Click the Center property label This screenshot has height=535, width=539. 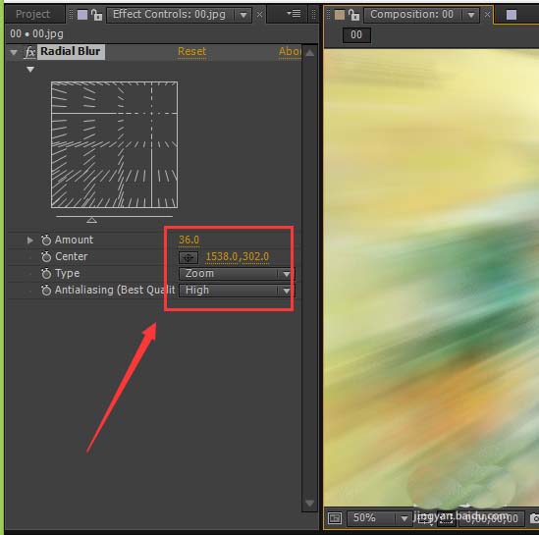(x=71, y=256)
